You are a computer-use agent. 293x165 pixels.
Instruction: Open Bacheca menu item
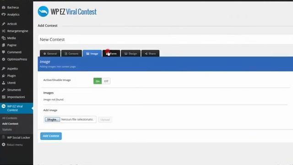(13, 7)
